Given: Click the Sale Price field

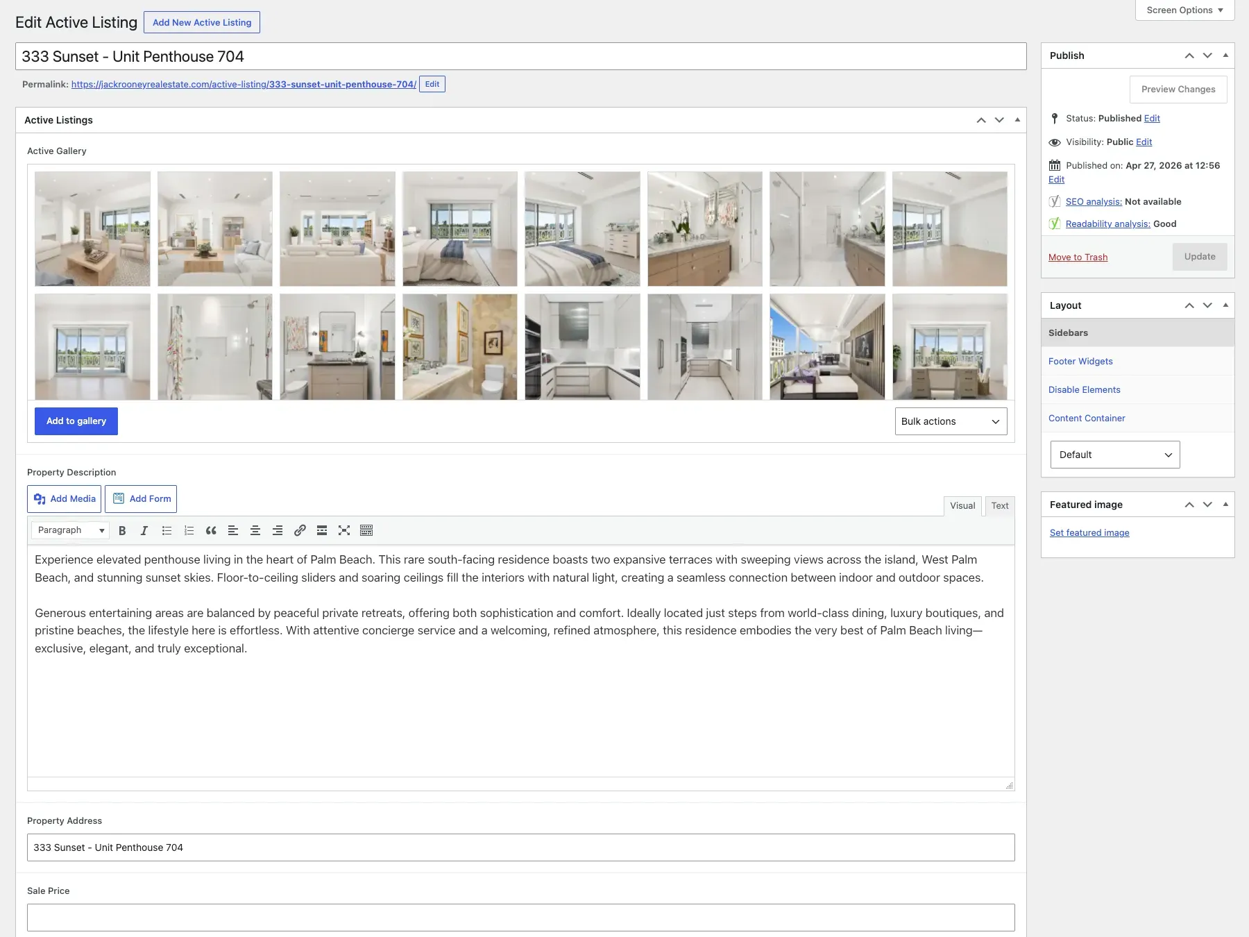Looking at the screenshot, I should click(521, 918).
